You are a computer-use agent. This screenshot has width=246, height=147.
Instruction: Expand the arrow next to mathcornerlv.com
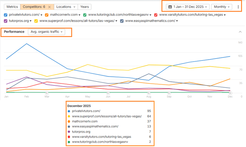coord(80,15)
